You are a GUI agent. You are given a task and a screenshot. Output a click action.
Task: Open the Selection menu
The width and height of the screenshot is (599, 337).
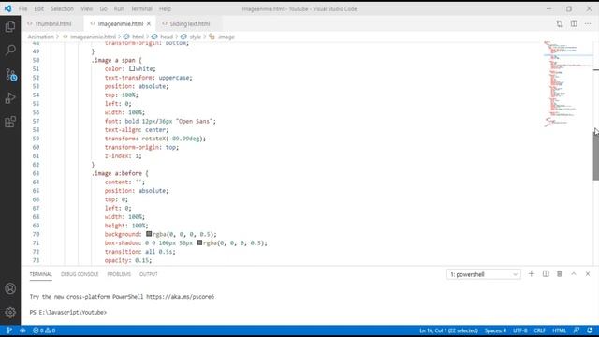pyautogui.click(x=62, y=8)
